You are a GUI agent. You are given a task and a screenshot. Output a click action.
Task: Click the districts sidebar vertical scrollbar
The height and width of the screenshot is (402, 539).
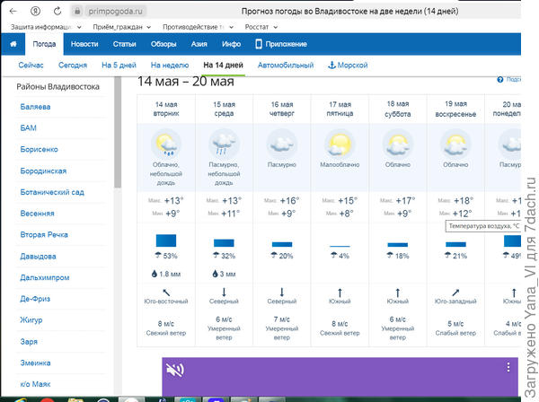118,135
